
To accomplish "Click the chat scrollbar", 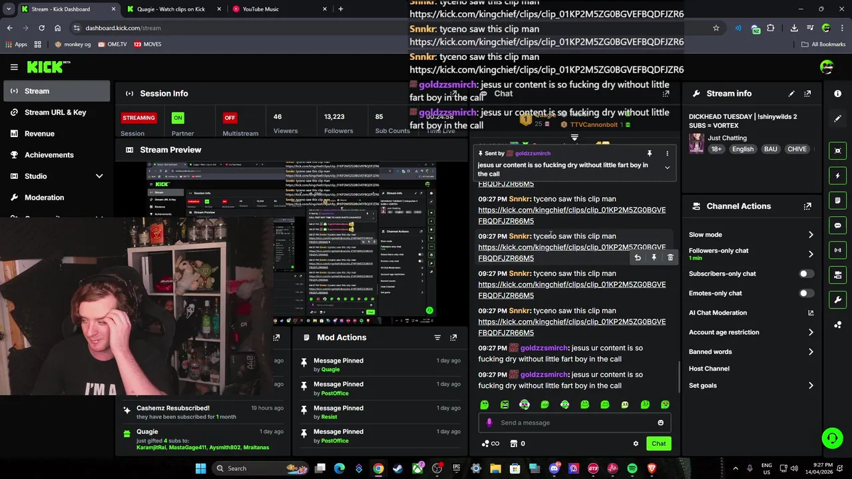I will [678, 377].
